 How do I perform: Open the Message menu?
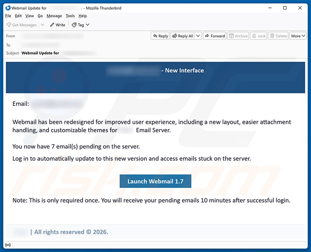click(x=54, y=16)
